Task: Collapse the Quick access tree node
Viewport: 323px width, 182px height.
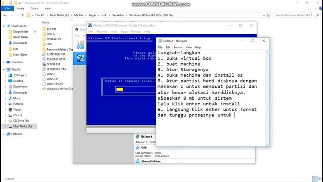Action: pos(4,26)
